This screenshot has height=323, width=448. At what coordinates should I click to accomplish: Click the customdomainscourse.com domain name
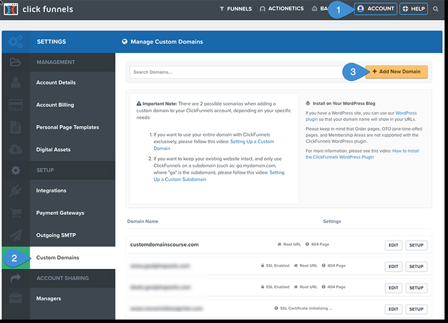164,244
